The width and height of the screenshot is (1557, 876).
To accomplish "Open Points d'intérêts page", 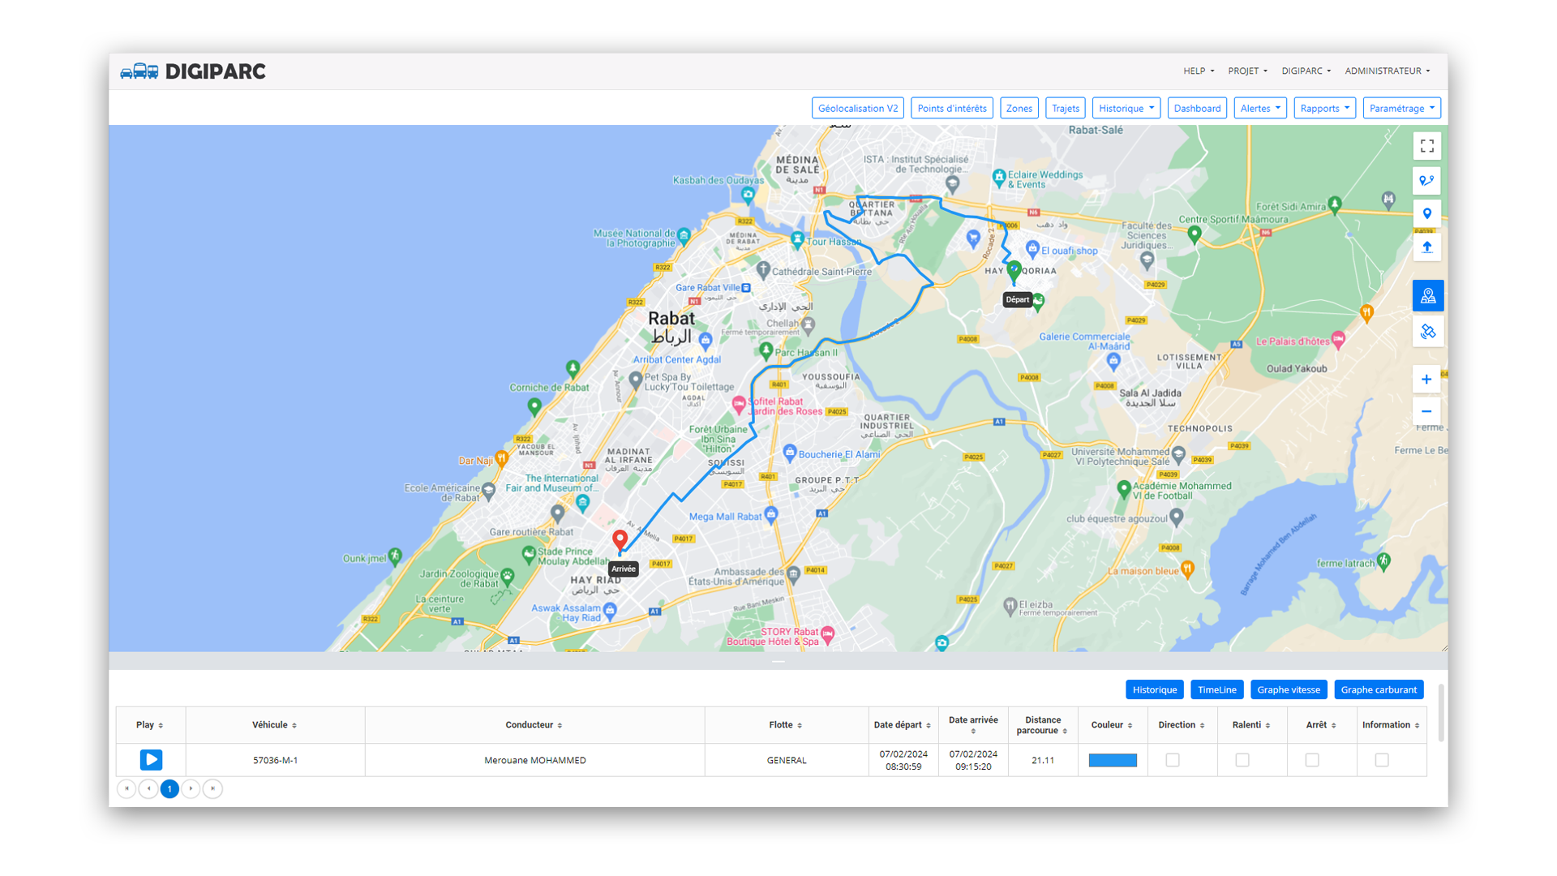I will (x=952, y=108).
